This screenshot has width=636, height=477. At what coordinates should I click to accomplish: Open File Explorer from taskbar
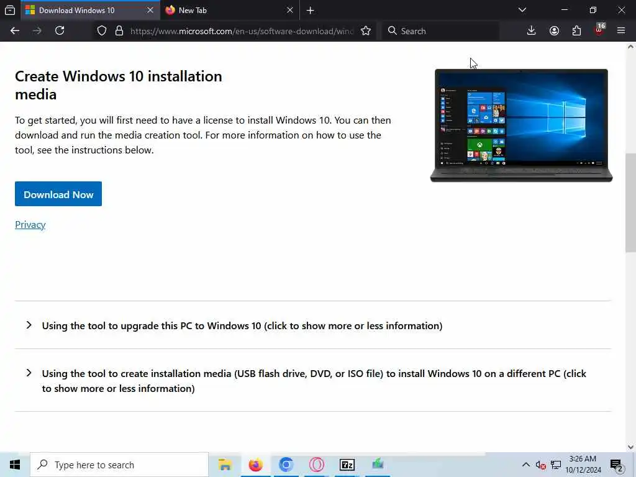click(x=225, y=465)
